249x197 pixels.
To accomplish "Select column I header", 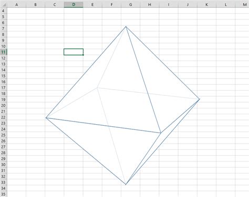I will pos(169,5).
